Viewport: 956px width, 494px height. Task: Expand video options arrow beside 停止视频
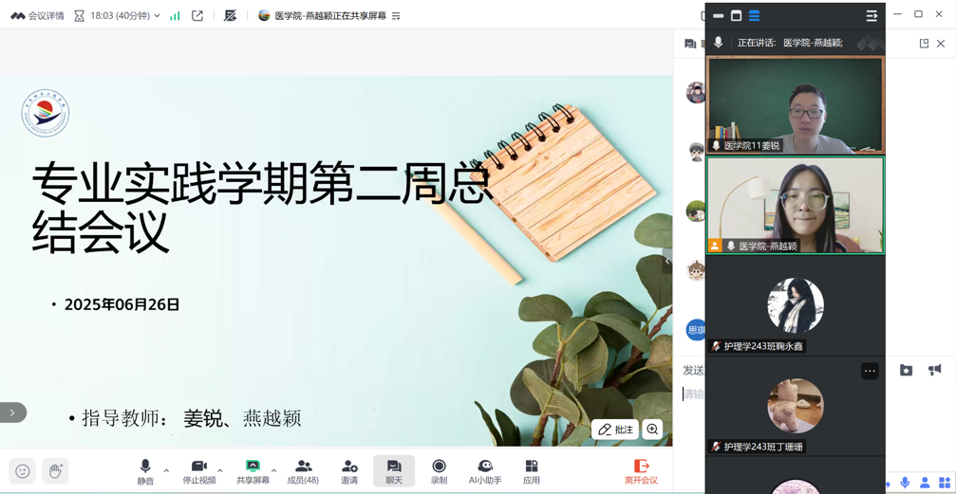(220, 470)
